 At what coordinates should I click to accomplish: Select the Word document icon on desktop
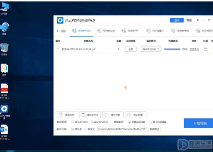tap(4, 132)
